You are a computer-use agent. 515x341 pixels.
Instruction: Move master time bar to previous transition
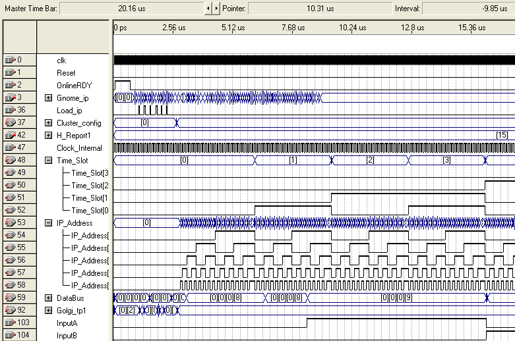click(x=208, y=9)
